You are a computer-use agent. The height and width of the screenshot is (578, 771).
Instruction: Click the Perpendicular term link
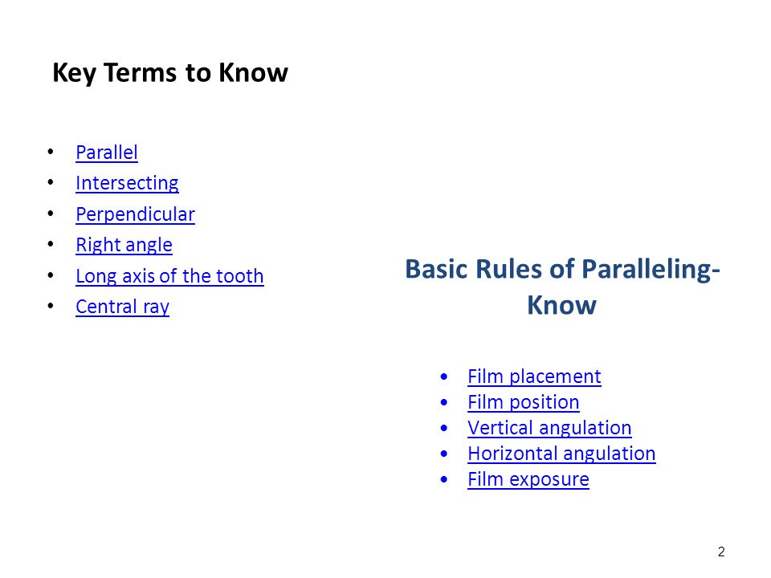pos(135,215)
